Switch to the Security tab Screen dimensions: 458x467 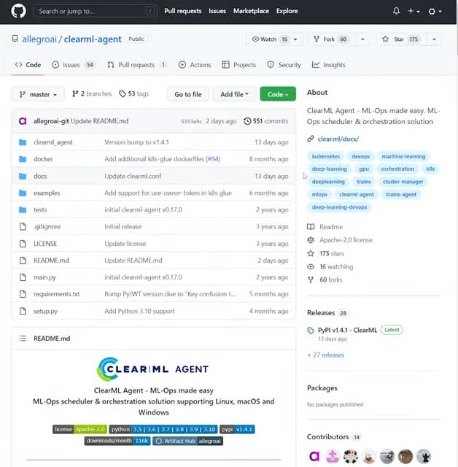tap(284, 65)
